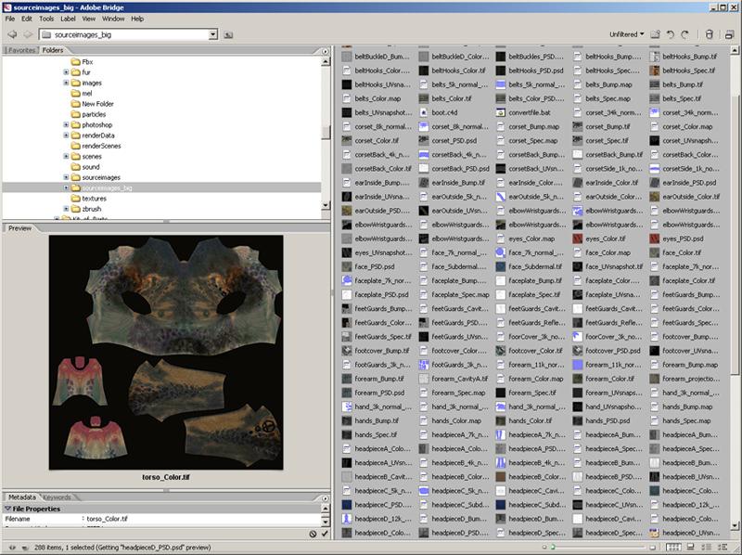Select headpieceB_Color brown thumbnail
742x555 pixels.
(x=500, y=477)
